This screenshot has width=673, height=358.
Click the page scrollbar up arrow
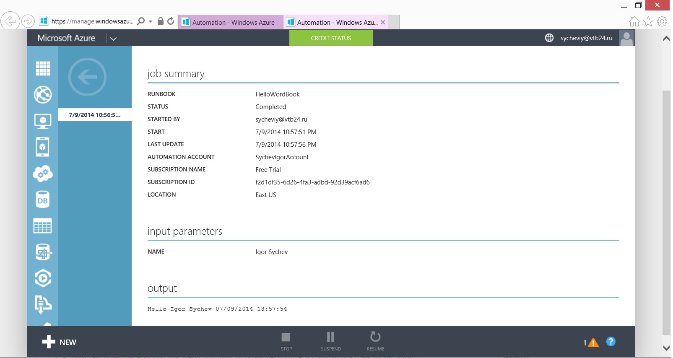[x=666, y=39]
